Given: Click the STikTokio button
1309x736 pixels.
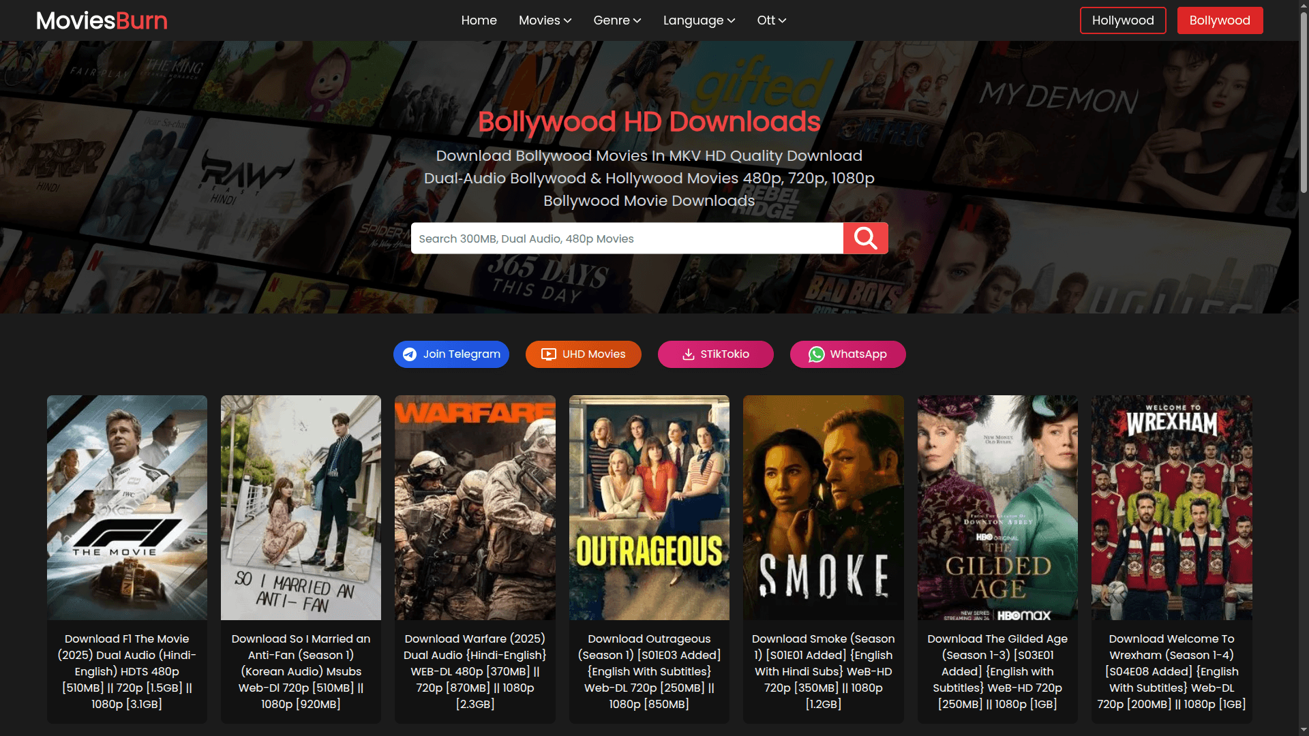Looking at the screenshot, I should [716, 354].
